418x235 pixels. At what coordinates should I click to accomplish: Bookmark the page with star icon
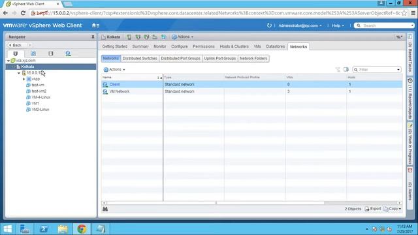click(404, 13)
